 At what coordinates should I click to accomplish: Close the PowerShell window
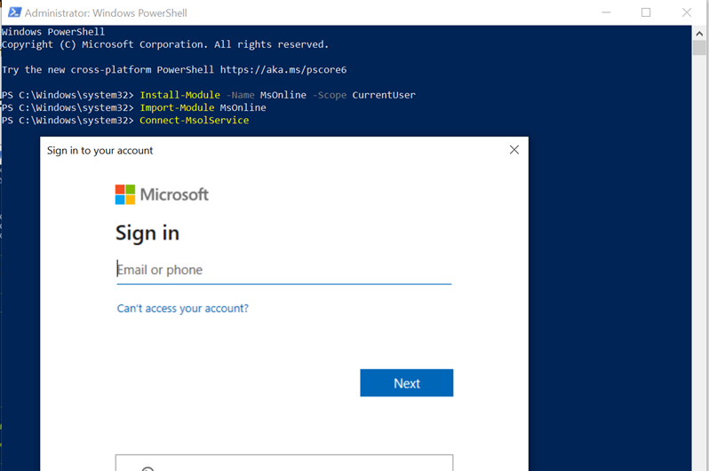687,12
